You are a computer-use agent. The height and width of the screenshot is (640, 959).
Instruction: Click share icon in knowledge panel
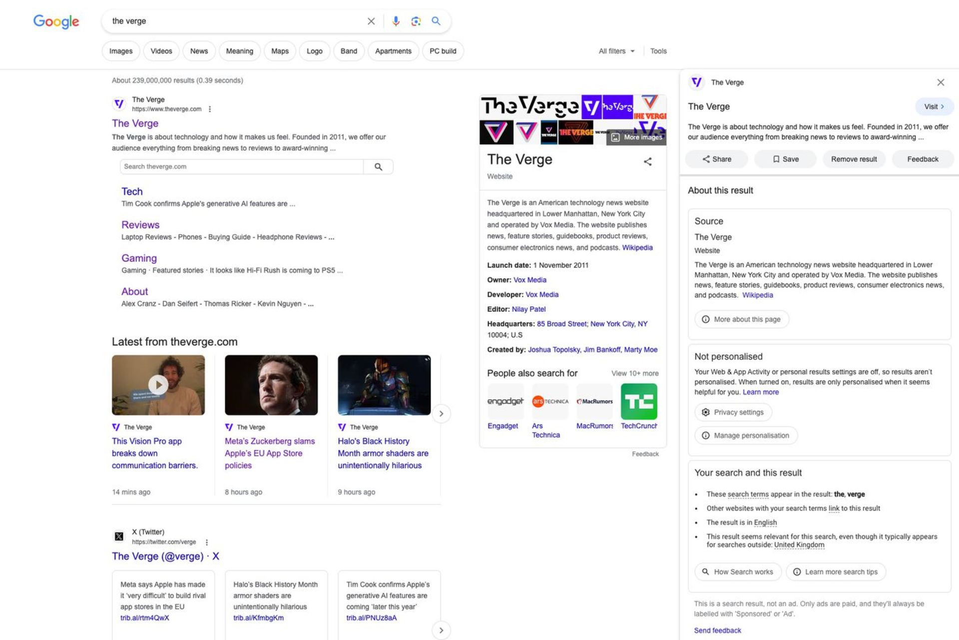point(648,161)
